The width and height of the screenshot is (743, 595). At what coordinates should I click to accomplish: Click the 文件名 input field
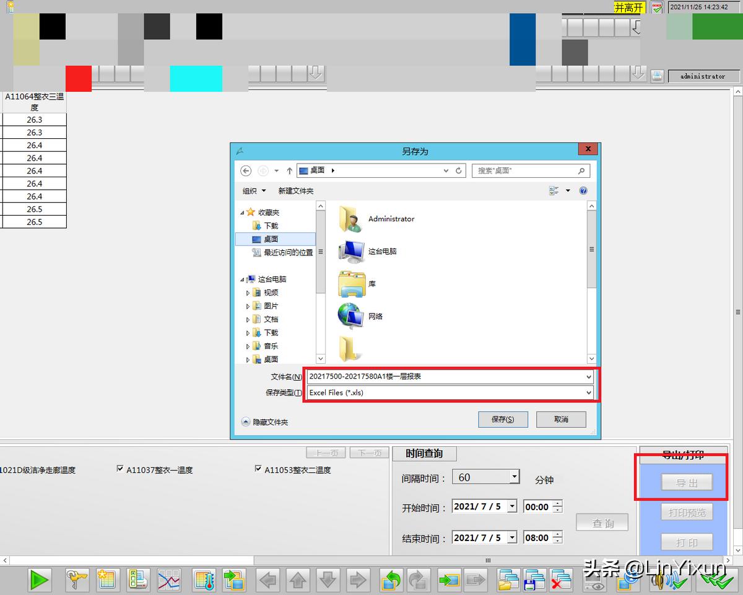(446, 376)
